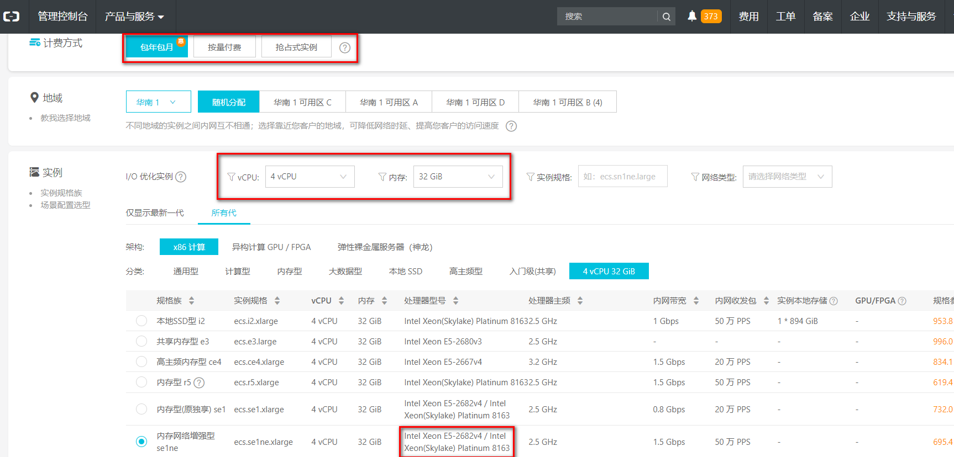The image size is (954, 457).
Task: Select 4 vCPU 32 GiB category
Action: coord(609,272)
